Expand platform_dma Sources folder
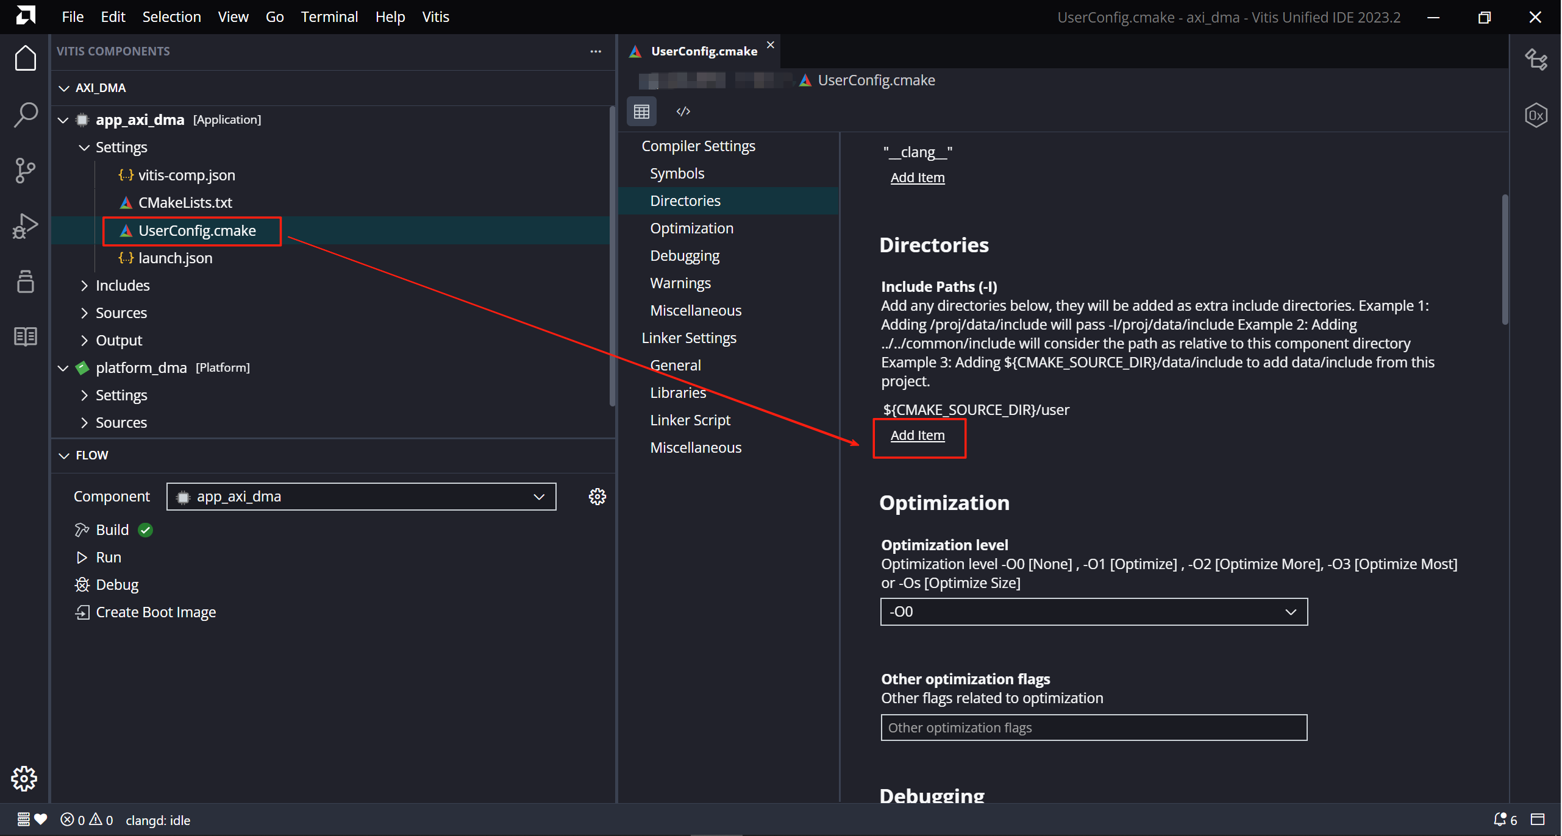This screenshot has width=1562, height=836. [x=84, y=423]
